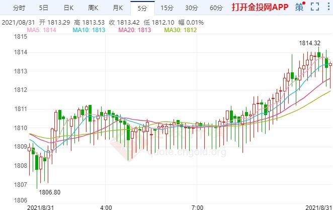Select the 月K chart tab

pos(118,8)
